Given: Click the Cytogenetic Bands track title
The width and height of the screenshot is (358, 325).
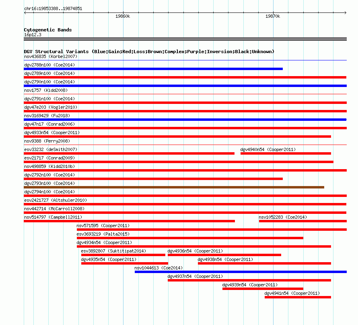Looking at the screenshot, I should click(x=48, y=30).
